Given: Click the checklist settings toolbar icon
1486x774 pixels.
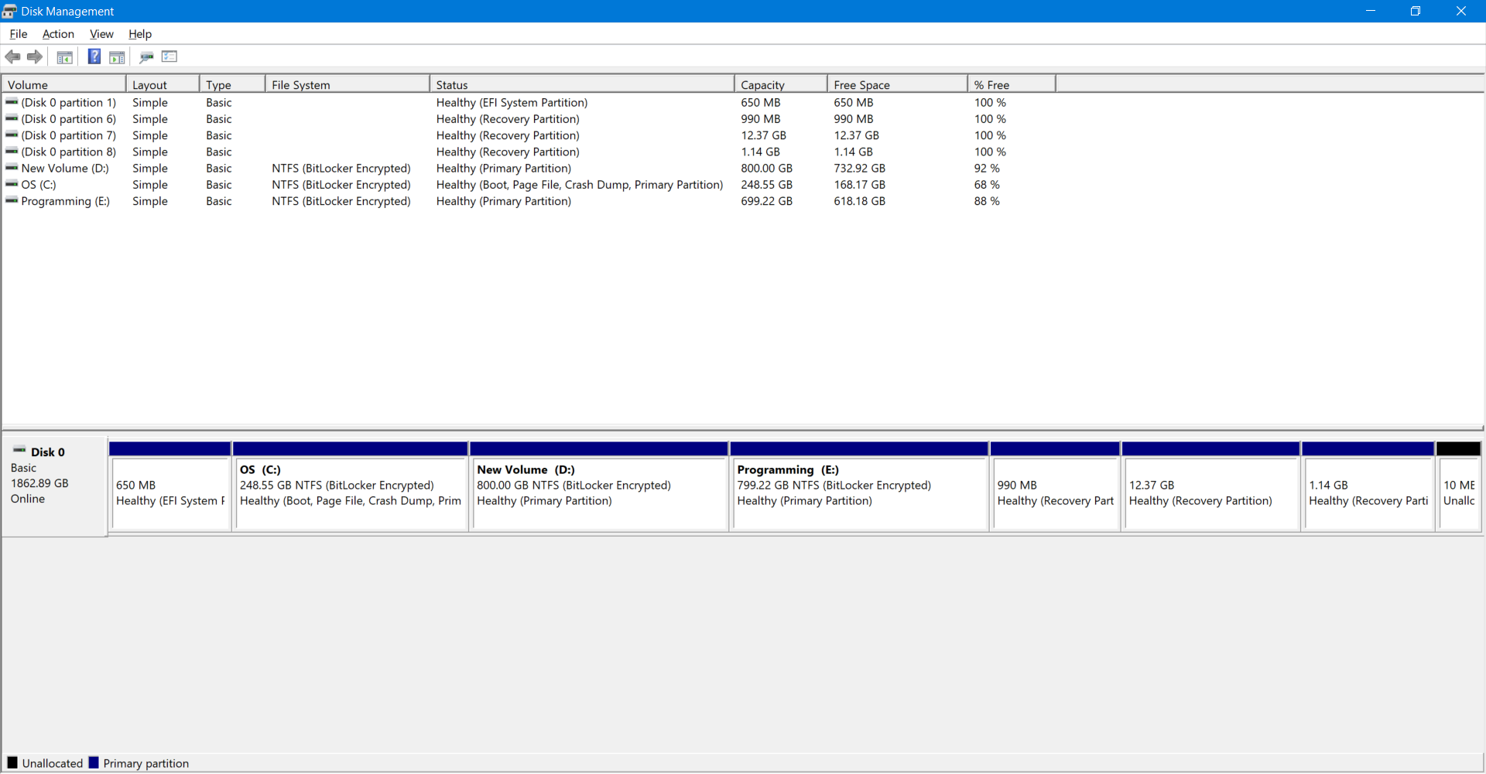Looking at the screenshot, I should click(169, 56).
